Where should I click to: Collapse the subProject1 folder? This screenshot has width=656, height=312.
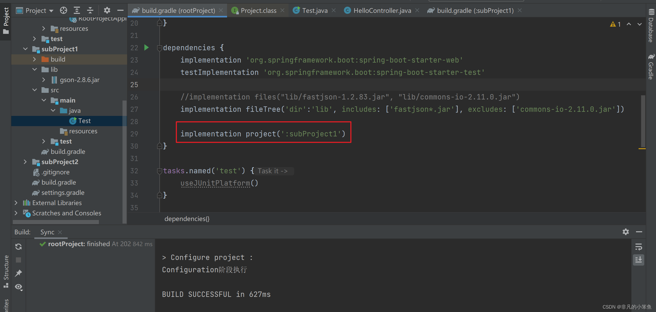(x=25, y=49)
